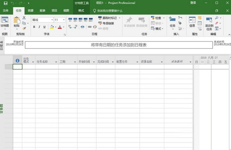The width and height of the screenshot is (231, 150).
Task: Open the font name combo box
Action: click(43, 20)
